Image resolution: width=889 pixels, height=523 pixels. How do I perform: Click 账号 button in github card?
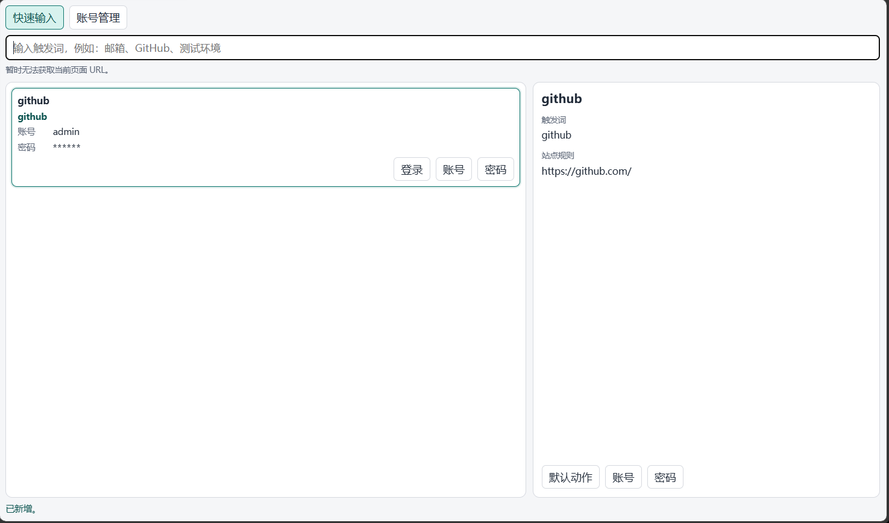[x=453, y=169]
